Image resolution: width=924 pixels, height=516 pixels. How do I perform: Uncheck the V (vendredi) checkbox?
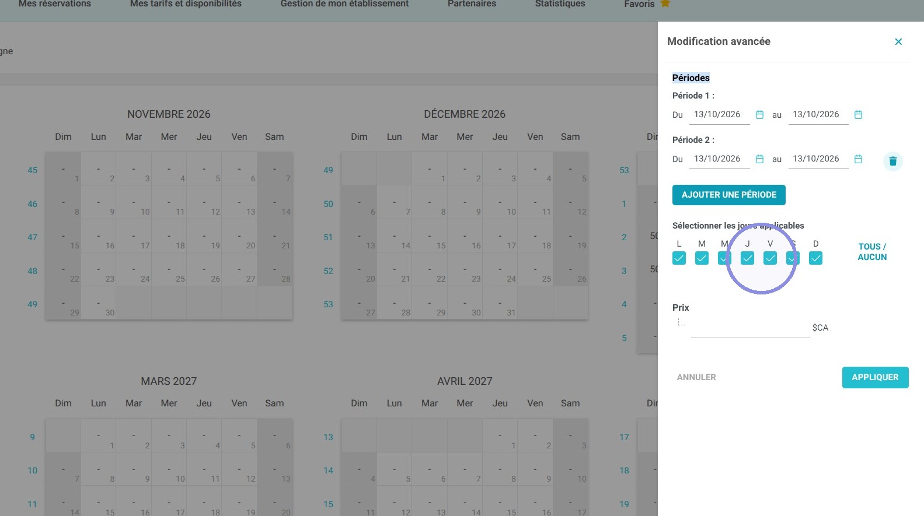click(770, 258)
